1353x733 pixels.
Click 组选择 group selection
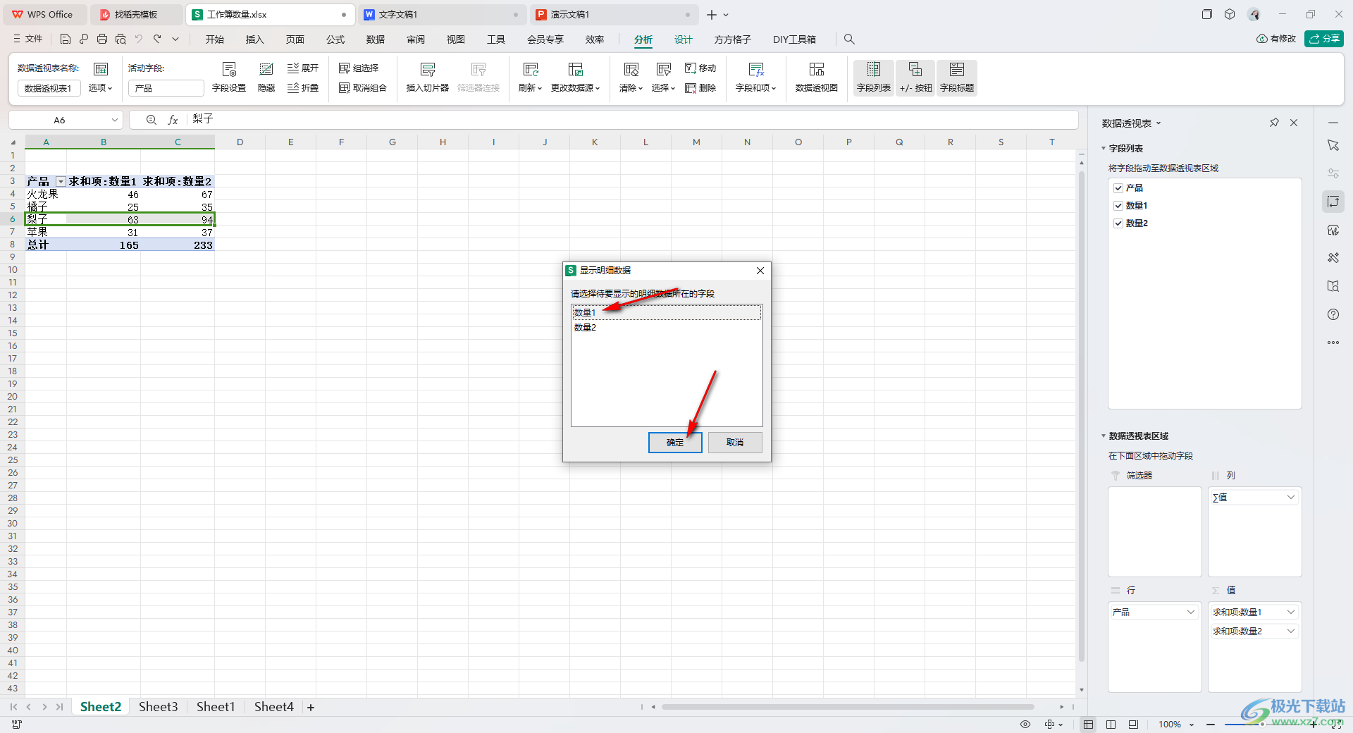[x=359, y=68]
